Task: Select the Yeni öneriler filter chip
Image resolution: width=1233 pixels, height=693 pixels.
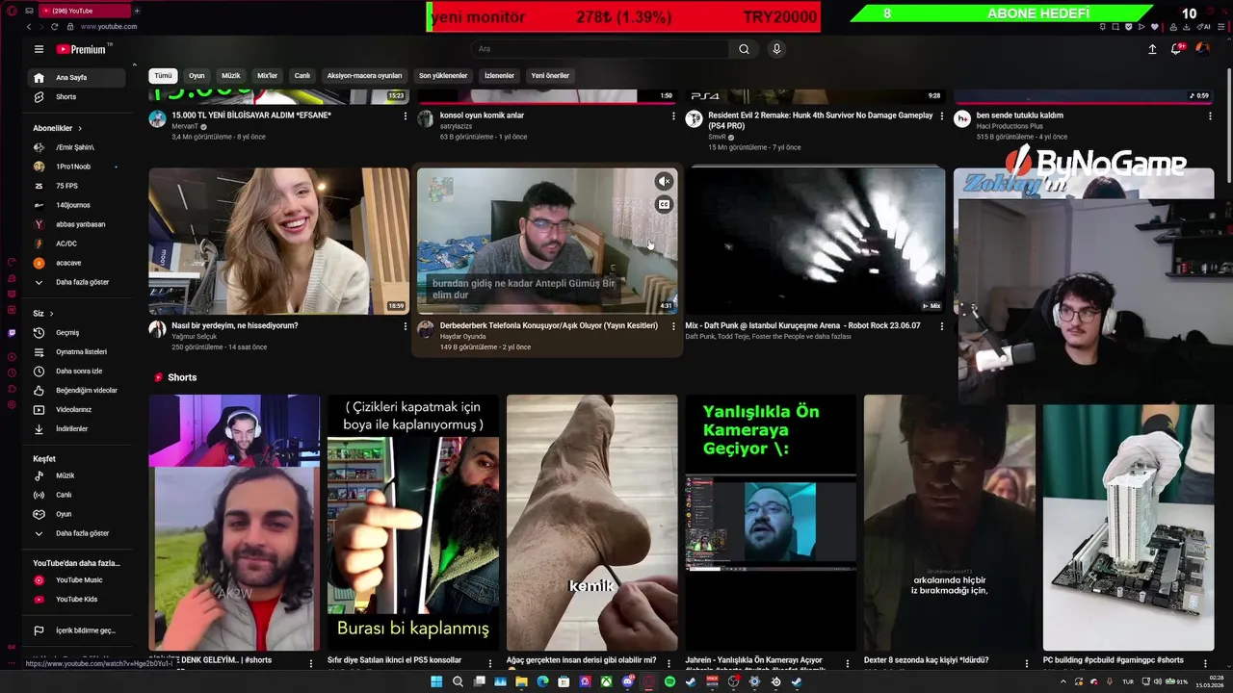Action: tap(550, 76)
